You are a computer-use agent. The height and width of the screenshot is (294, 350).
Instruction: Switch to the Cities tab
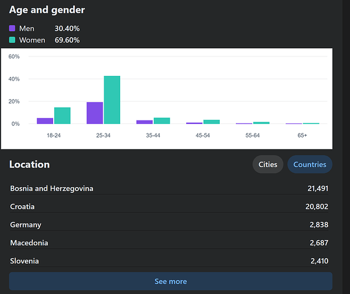tap(268, 165)
